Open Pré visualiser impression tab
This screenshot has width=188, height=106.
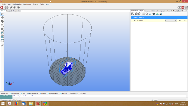[159, 11]
